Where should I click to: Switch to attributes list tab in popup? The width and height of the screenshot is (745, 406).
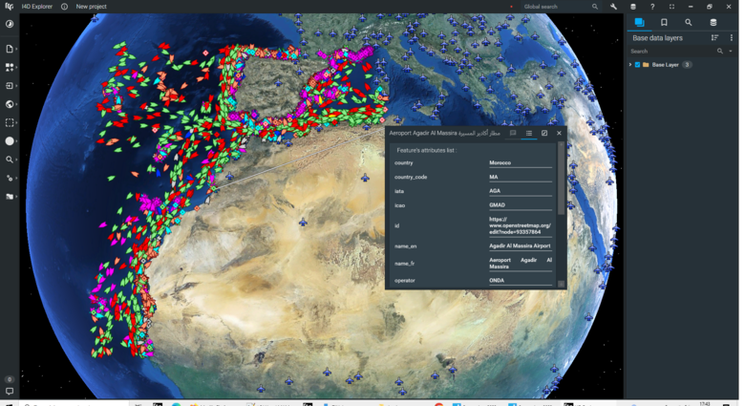click(x=529, y=133)
